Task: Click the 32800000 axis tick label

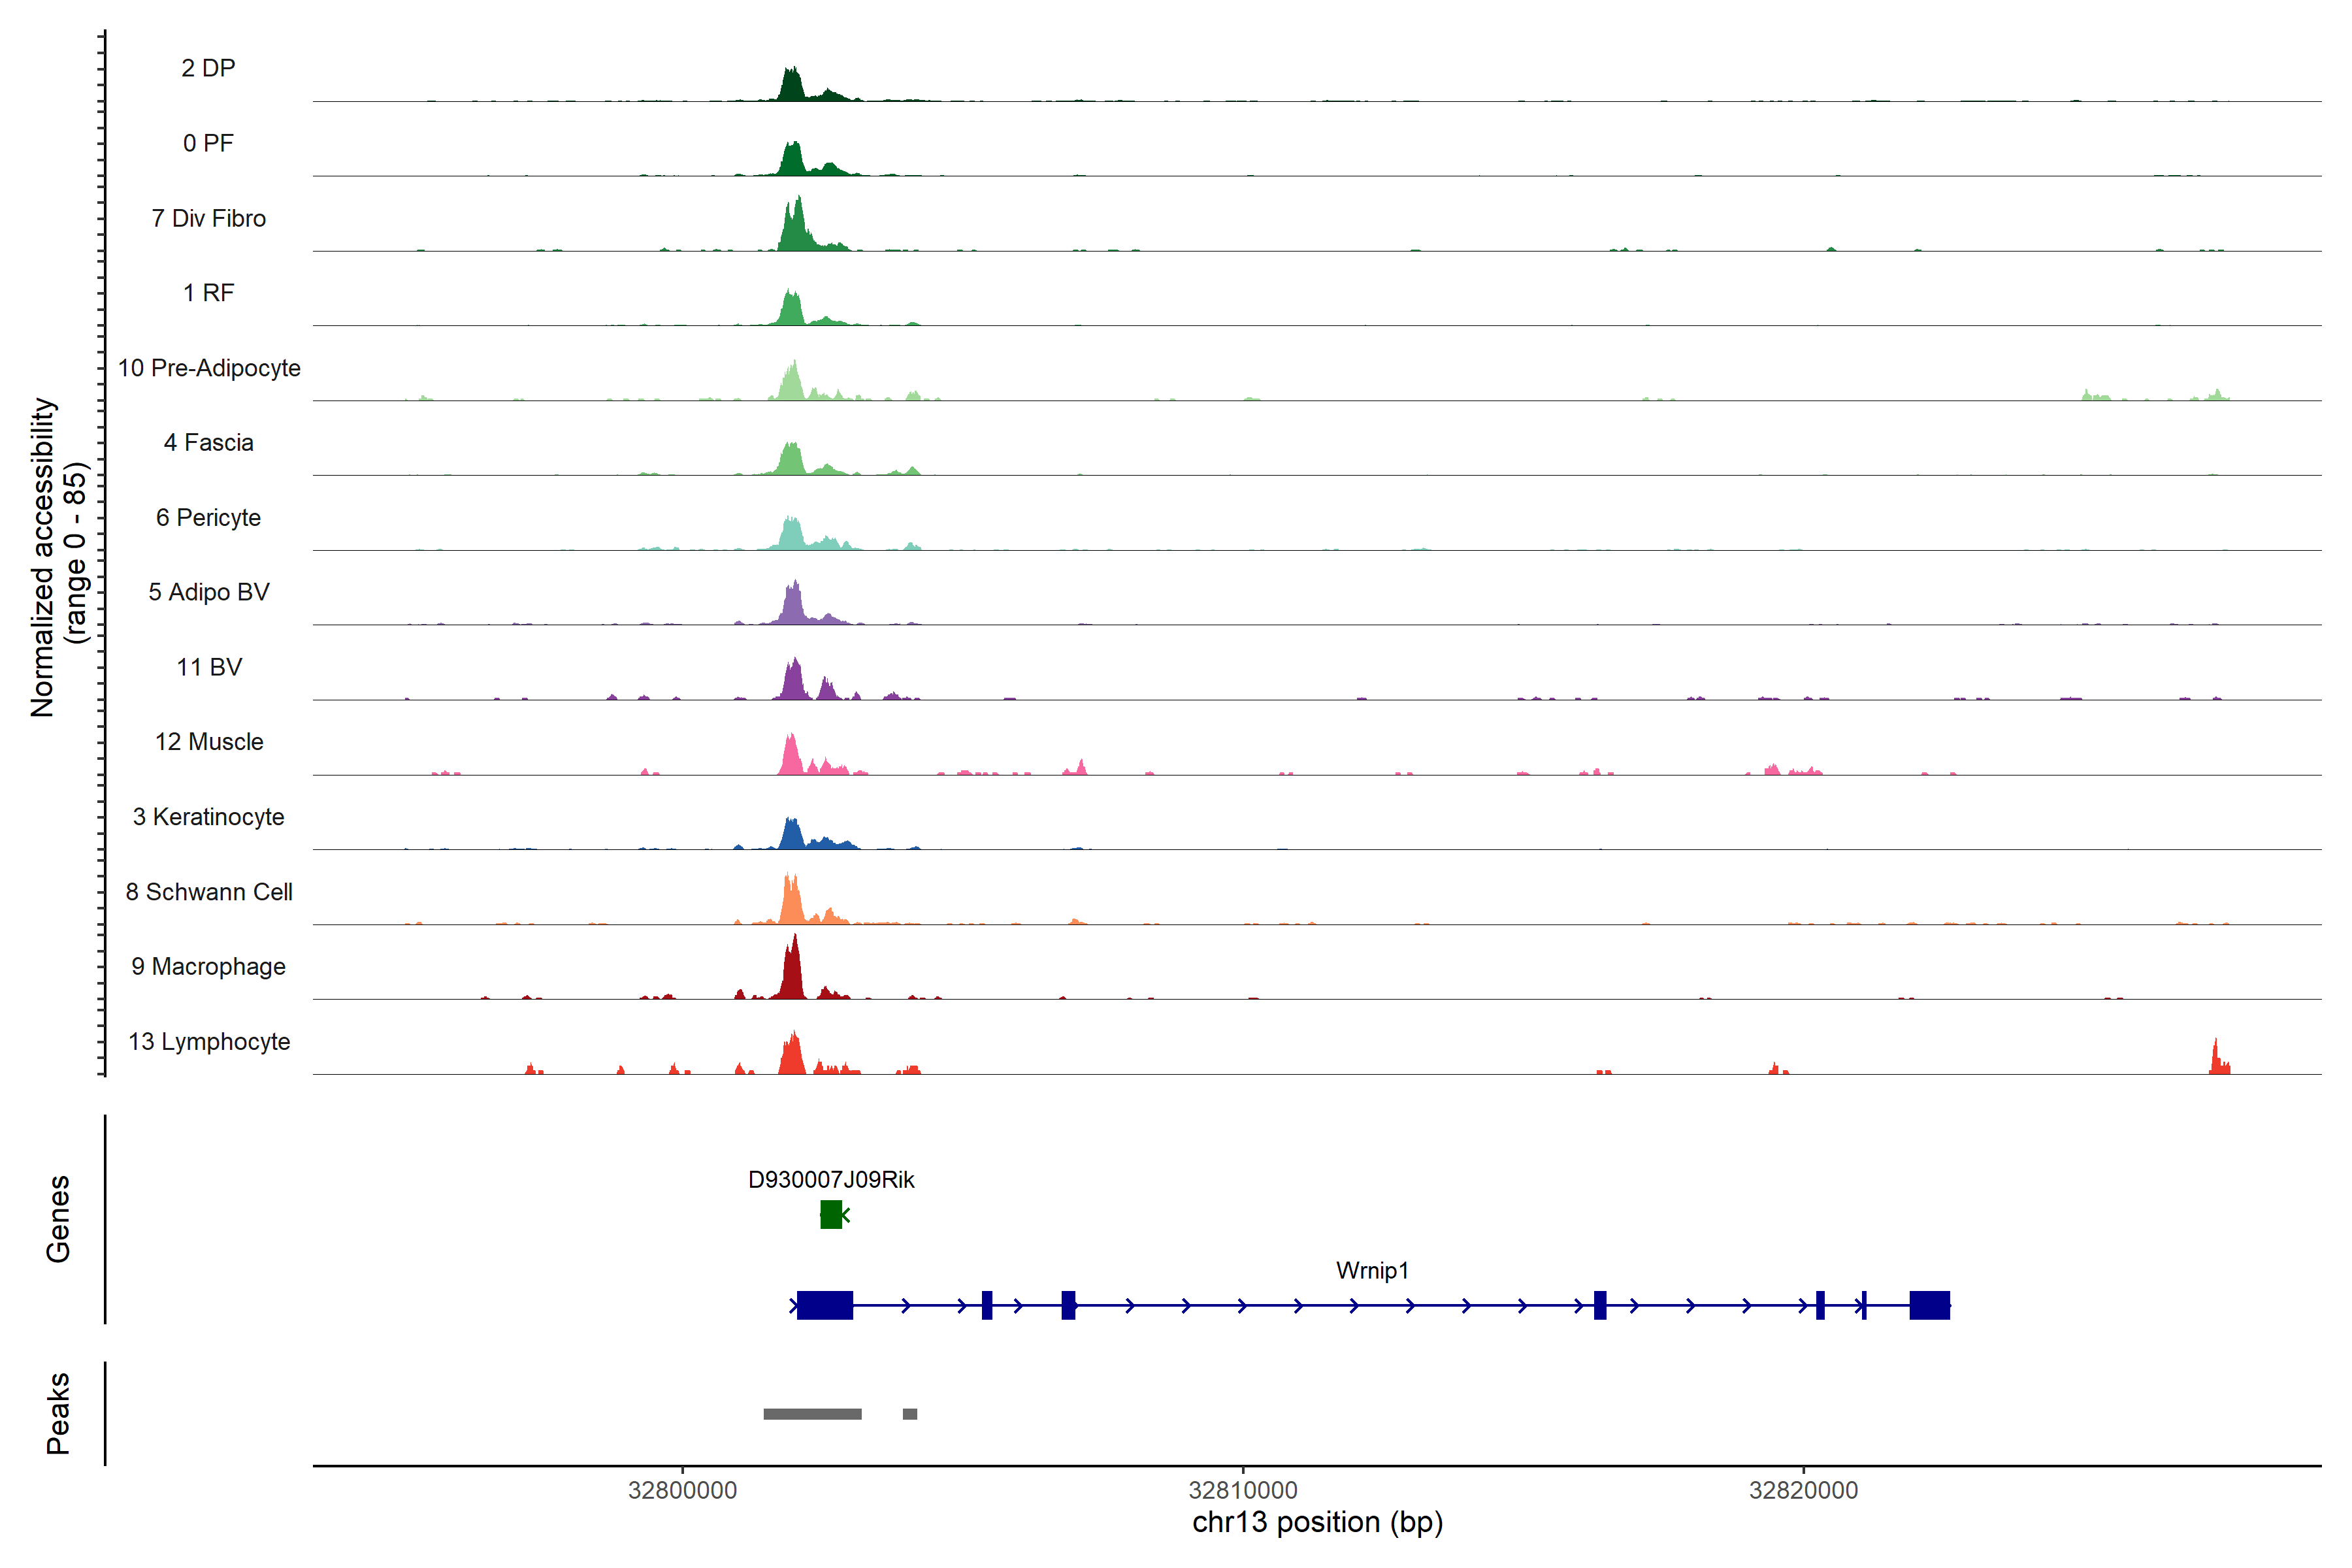Action: (x=682, y=1490)
